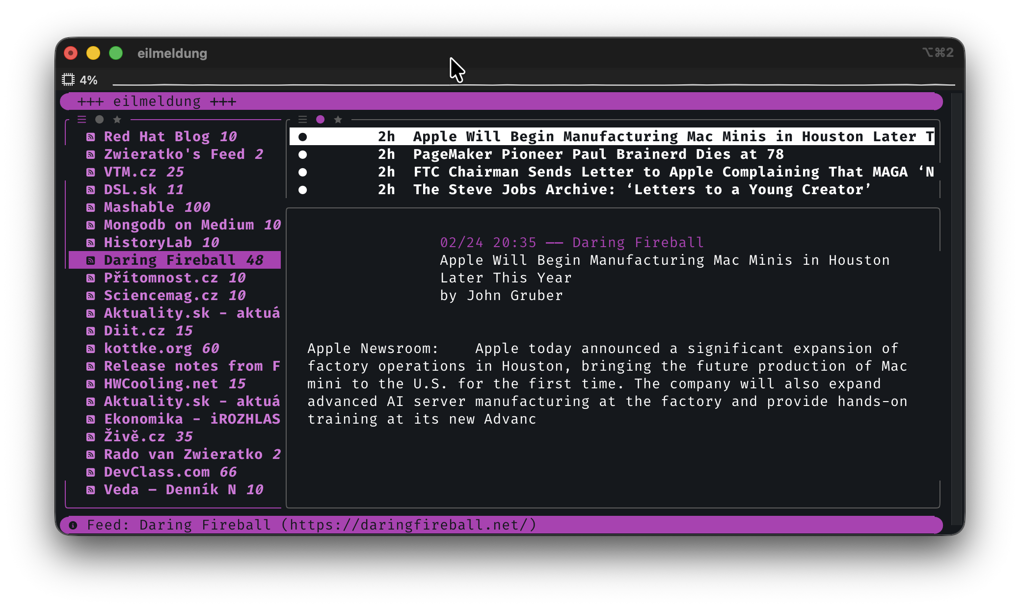The width and height of the screenshot is (1020, 608).
Task: Click the ⌥⌘2 shortcut indicator in title bar
Action: (938, 52)
